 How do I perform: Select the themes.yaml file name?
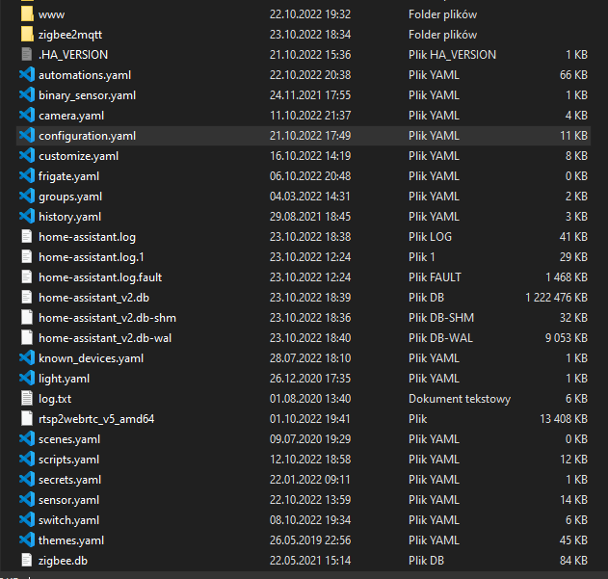[x=71, y=540]
